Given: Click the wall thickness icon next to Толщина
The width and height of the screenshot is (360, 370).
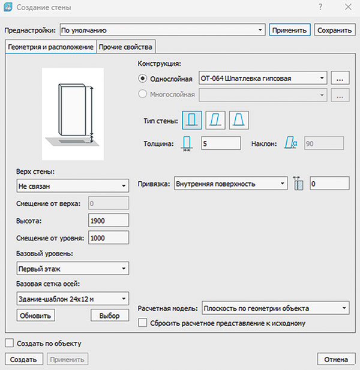Looking at the screenshot, I should pos(187,143).
